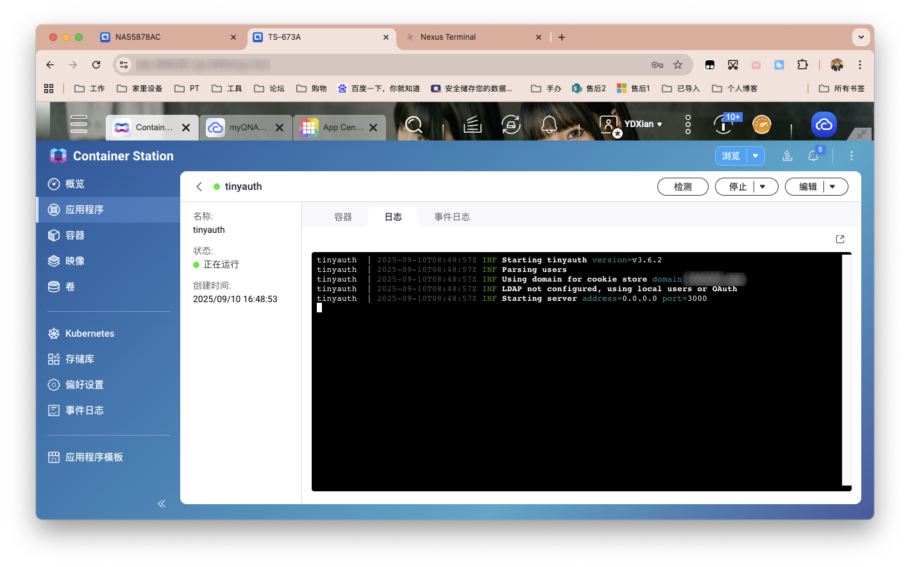This screenshot has height=567, width=910.
Task: Open Kubernetes in the sidebar
Action: click(90, 334)
